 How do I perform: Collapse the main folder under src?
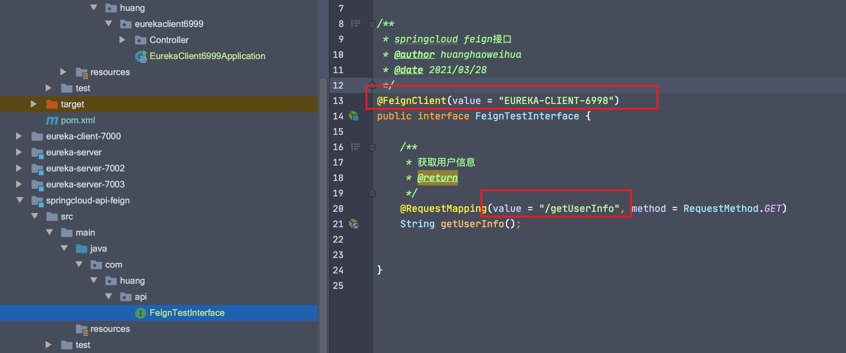point(49,232)
